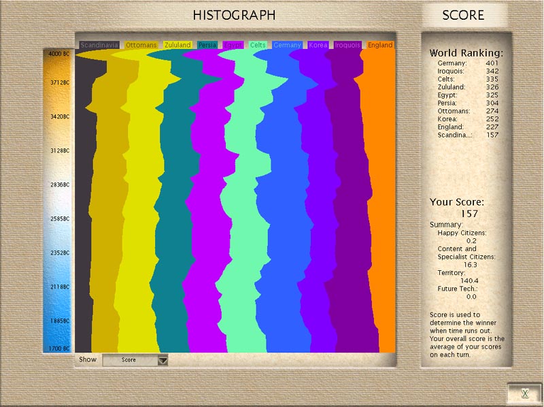544x407 pixels.
Task: Open the Show dropdown arrow
Action: point(163,360)
